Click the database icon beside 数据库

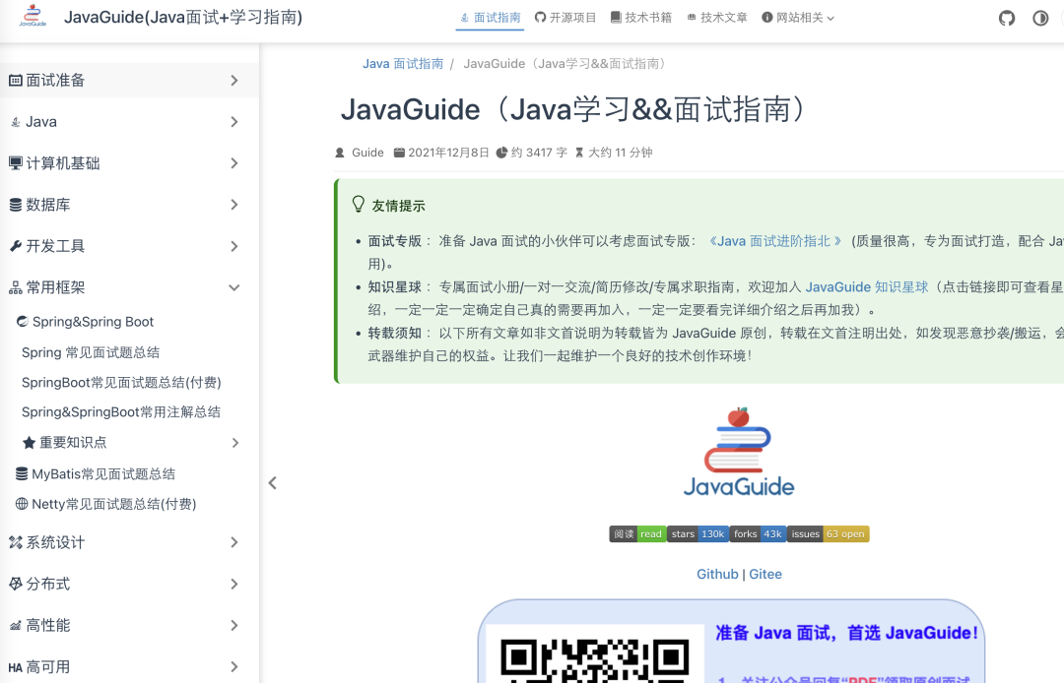click(15, 205)
